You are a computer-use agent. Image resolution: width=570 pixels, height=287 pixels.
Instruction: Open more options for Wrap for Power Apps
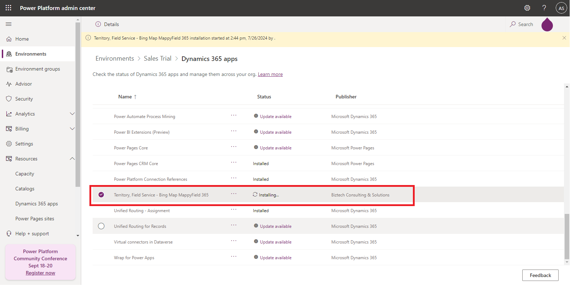[234, 257]
